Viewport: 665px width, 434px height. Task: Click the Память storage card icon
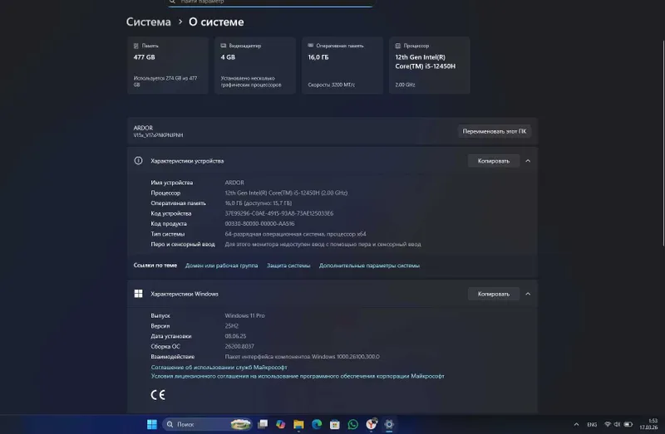136,46
